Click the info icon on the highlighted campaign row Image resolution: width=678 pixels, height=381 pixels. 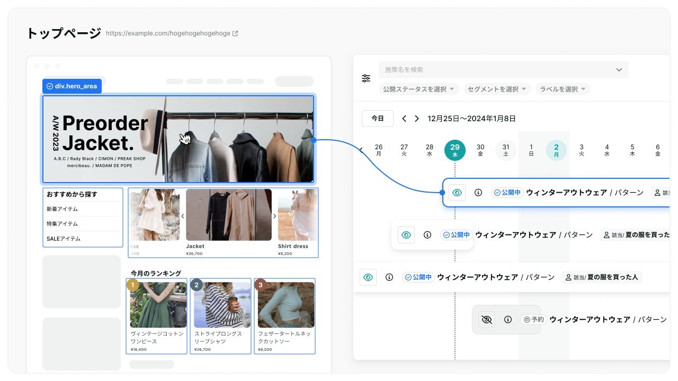click(x=478, y=193)
